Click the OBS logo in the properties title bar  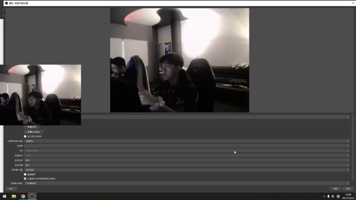(6, 3)
